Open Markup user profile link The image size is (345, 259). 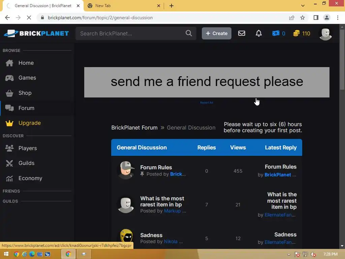point(172,211)
